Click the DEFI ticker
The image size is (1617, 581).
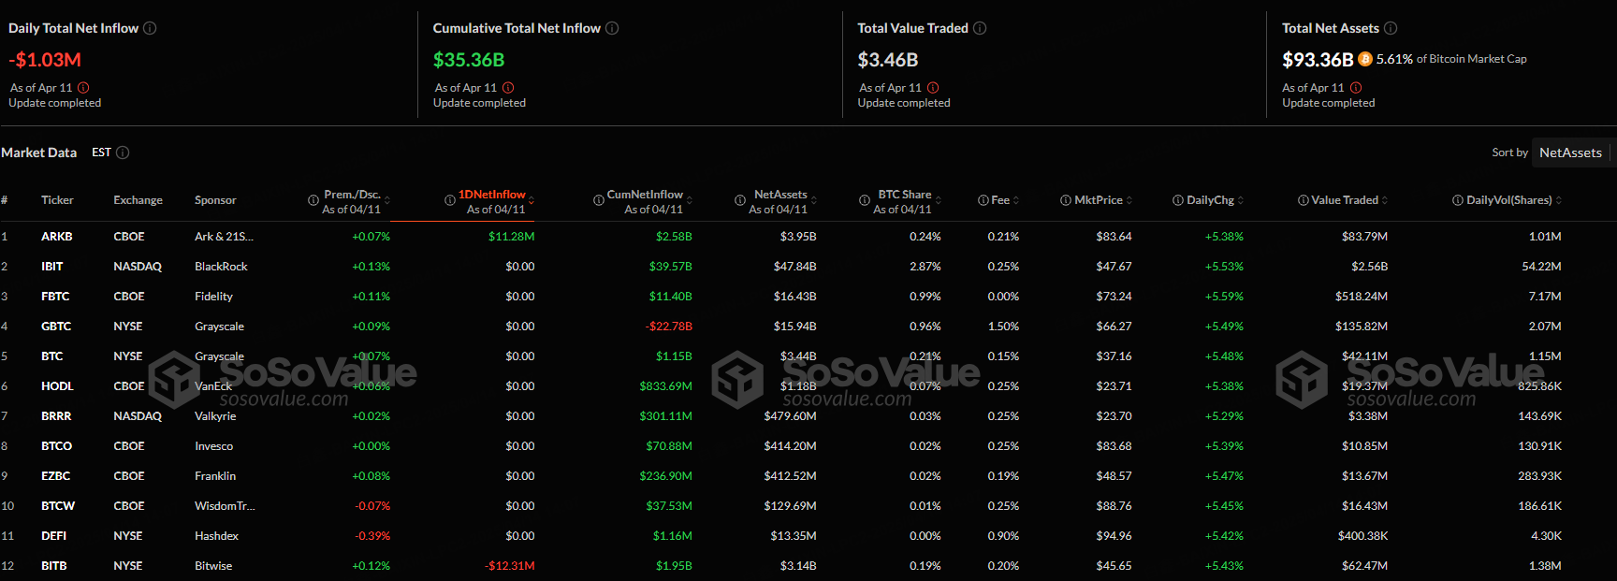[x=54, y=536]
